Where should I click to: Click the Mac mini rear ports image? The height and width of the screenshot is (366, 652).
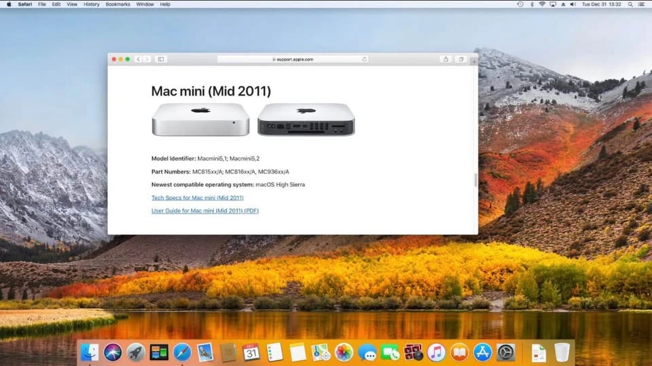tap(306, 119)
